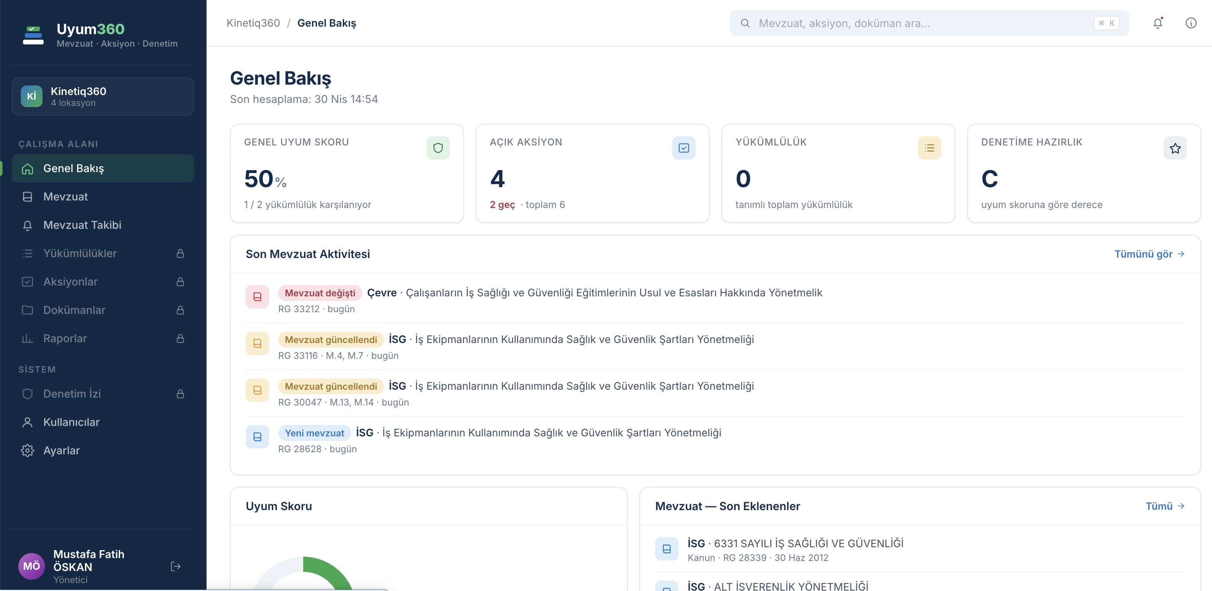Image resolution: width=1212 pixels, height=591 pixels.
Task: Click the '2 geç' overdue text
Action: coord(502,205)
